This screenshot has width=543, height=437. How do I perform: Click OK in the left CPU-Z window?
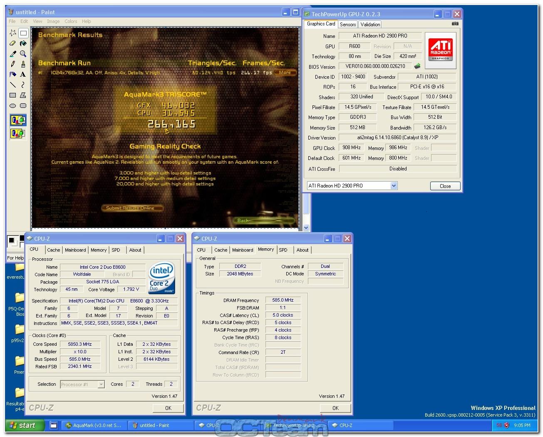[x=168, y=408]
